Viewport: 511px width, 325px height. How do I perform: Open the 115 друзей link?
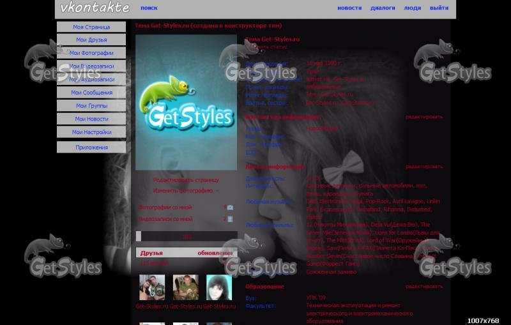(x=154, y=263)
